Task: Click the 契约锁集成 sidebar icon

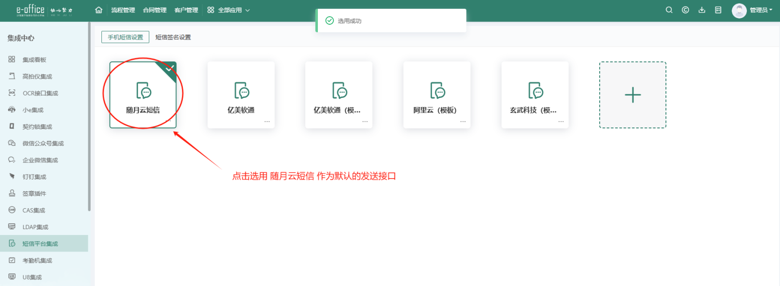Action: pyautogui.click(x=12, y=126)
